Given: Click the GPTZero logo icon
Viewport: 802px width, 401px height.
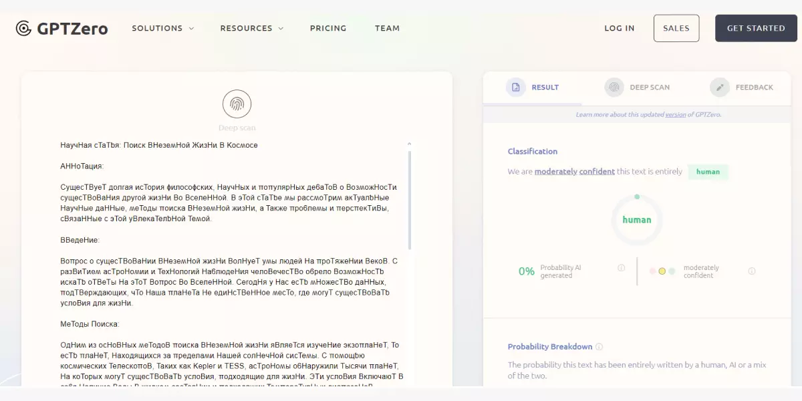Looking at the screenshot, I should (23, 28).
